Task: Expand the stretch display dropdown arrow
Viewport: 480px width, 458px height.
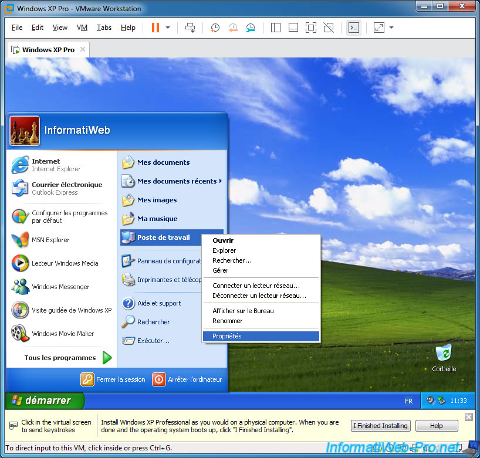Action: pos(391,28)
